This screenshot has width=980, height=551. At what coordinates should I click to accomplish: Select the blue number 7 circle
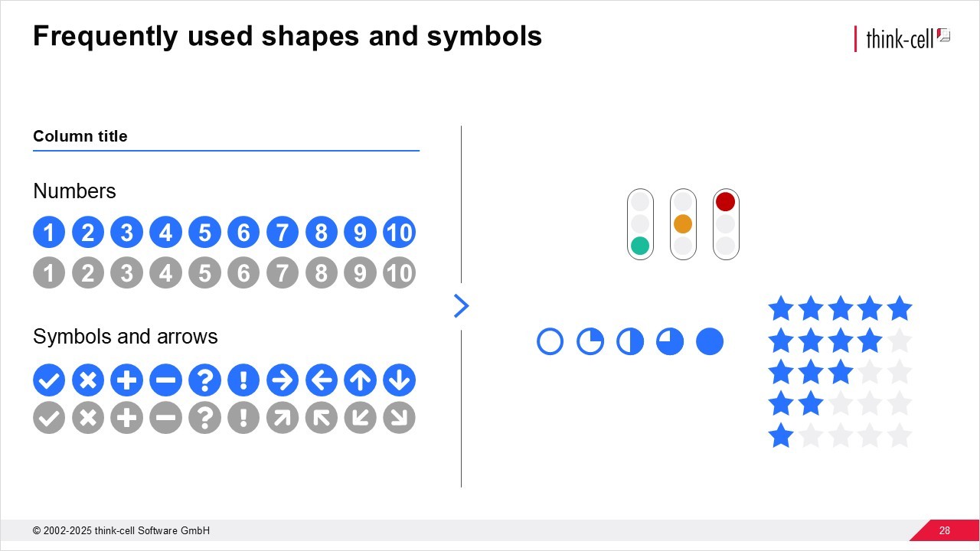coord(283,233)
